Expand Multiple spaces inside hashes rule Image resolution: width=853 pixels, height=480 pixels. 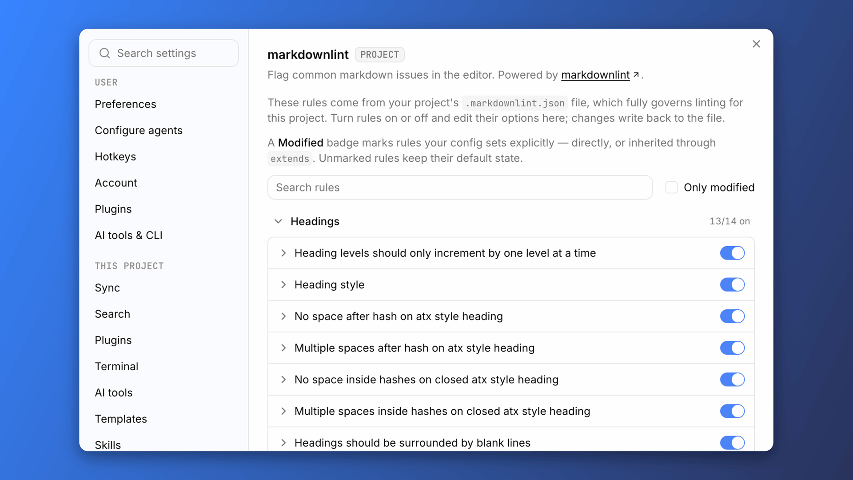[x=283, y=411]
